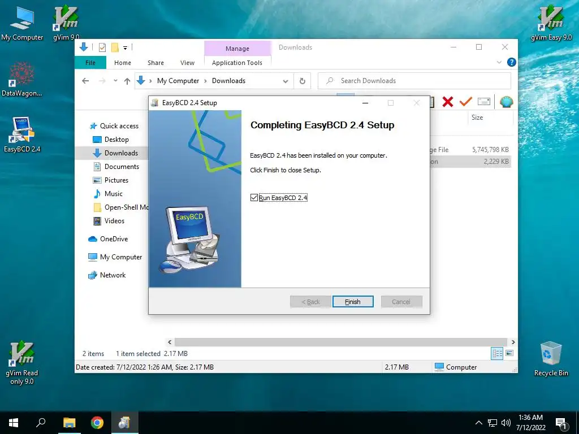The height and width of the screenshot is (434, 579).
Task: Select Quick access in navigation pane
Action: tap(114, 126)
